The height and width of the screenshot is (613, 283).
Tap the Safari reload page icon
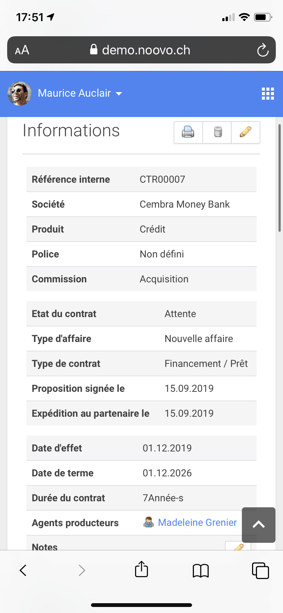[263, 50]
